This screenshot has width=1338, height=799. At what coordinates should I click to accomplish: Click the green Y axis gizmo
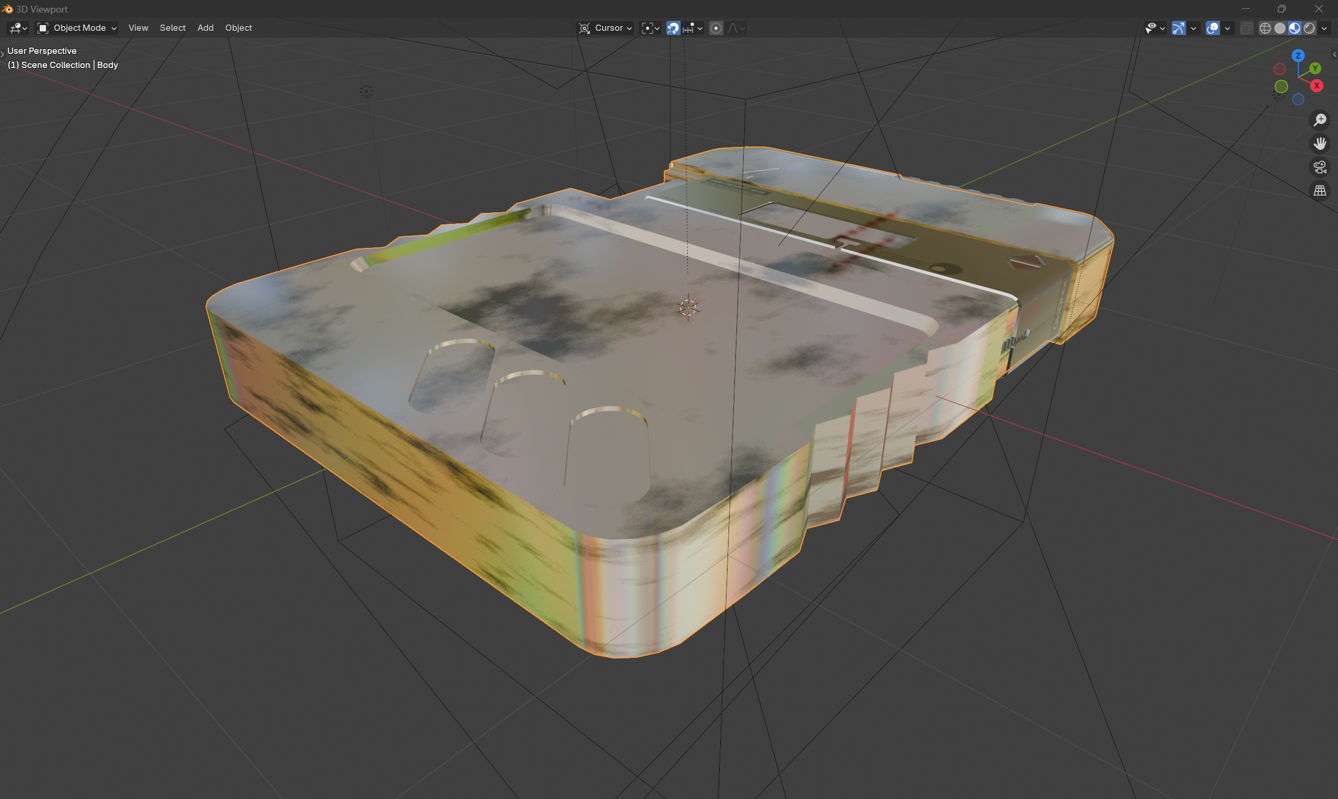pyautogui.click(x=1316, y=68)
